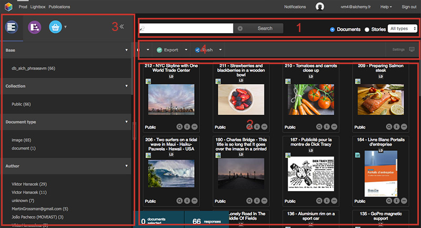The image size is (421, 228).
Task: Filter by image (65) type
Action: (21, 140)
